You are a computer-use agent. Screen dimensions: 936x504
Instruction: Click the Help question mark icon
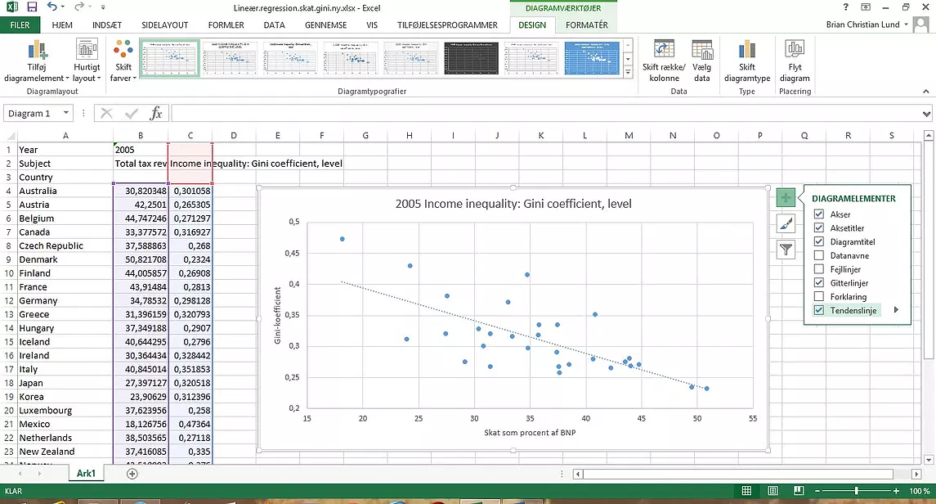pos(845,7)
